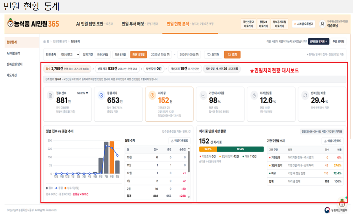Screen dimensions: 353x216
Task: Click the chart icon on 기한 내 처리율 card
Action: [203, 96]
